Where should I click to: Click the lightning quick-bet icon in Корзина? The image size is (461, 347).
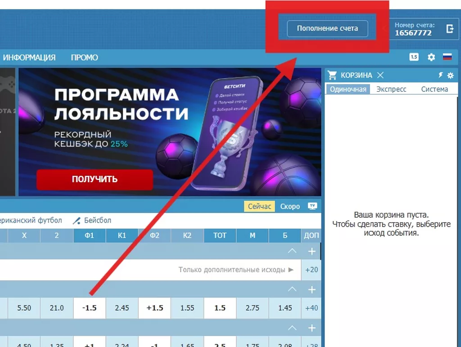[x=440, y=75]
